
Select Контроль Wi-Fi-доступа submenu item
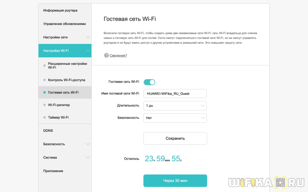tap(66, 80)
